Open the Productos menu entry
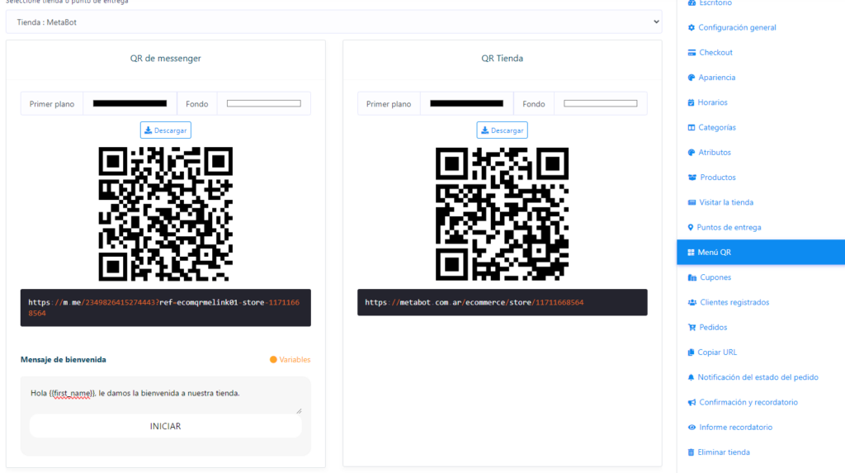 (717, 177)
